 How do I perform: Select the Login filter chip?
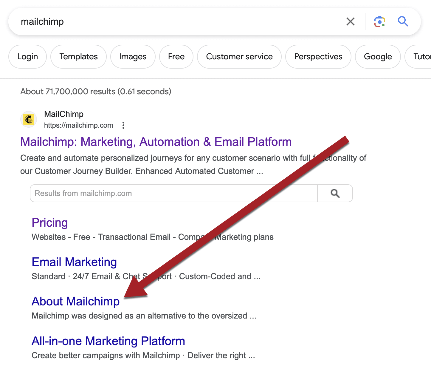coord(27,56)
